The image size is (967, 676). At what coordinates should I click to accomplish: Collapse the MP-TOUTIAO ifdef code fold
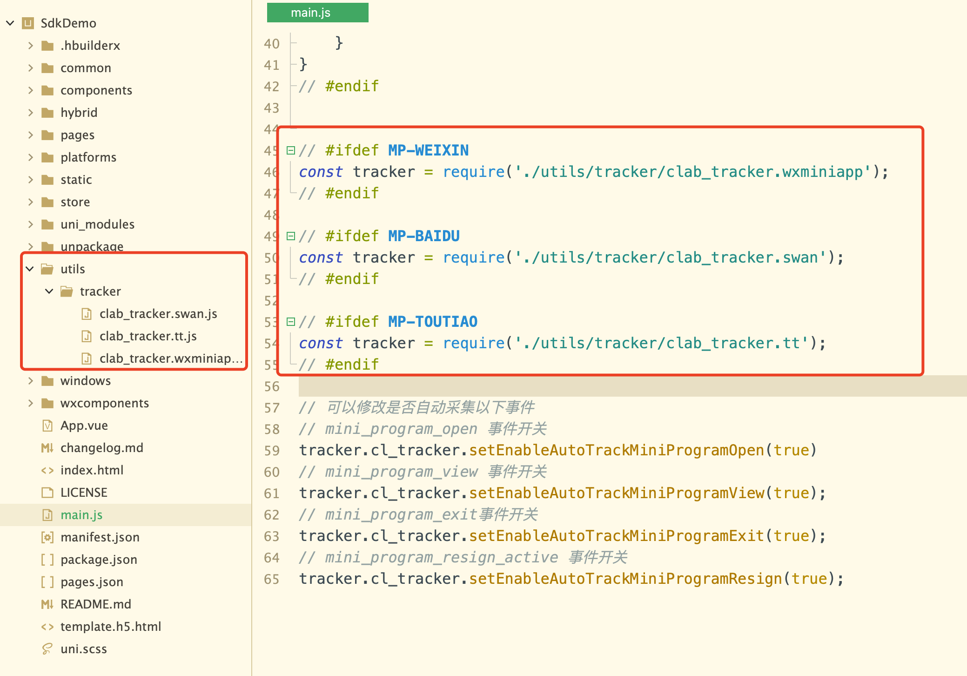[291, 322]
